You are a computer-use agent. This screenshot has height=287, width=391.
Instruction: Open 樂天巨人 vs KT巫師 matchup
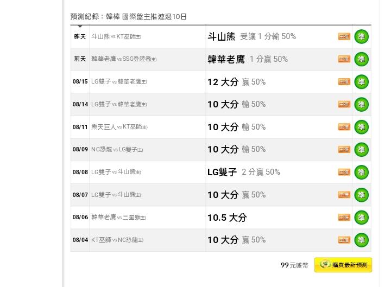pos(119,127)
